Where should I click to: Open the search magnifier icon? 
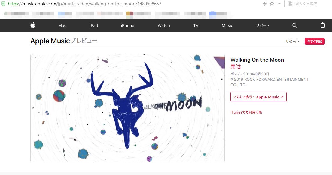click(294, 25)
